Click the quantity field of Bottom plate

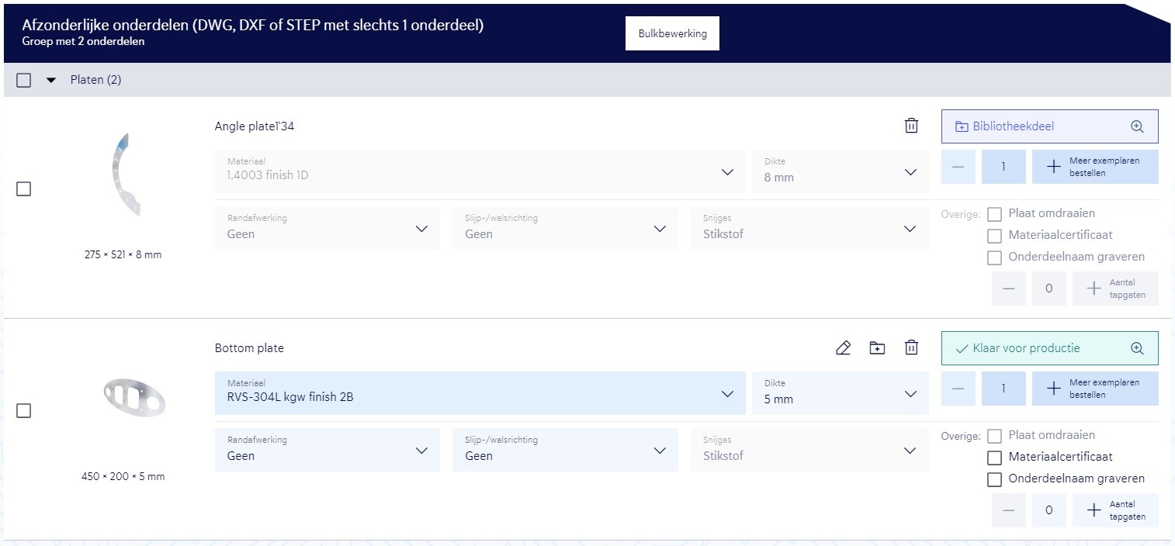click(1003, 389)
